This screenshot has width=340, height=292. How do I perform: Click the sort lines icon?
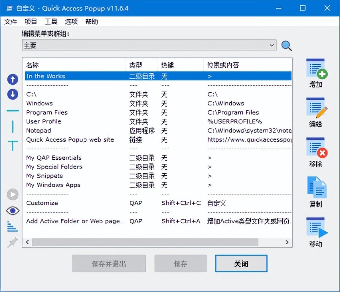[x=13, y=227]
